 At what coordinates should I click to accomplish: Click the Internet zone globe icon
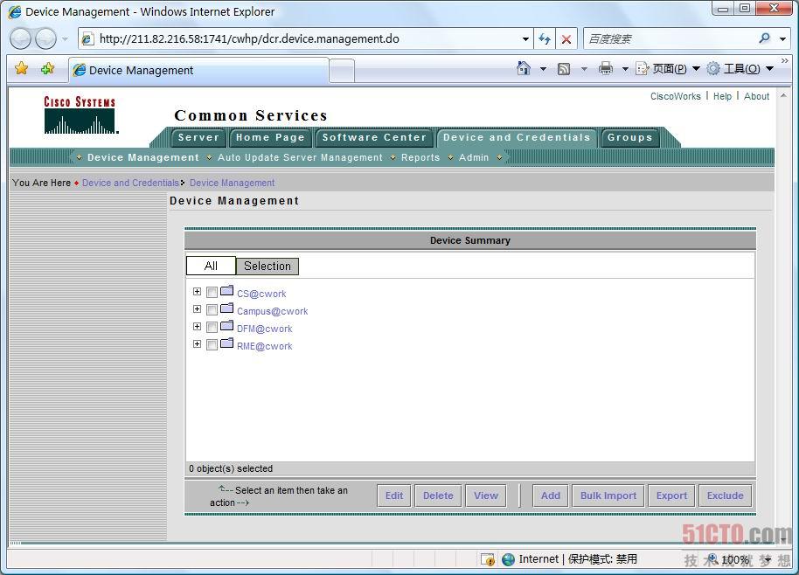(508, 559)
